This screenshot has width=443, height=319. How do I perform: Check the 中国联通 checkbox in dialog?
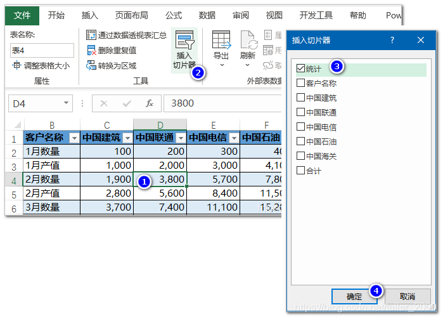click(300, 112)
